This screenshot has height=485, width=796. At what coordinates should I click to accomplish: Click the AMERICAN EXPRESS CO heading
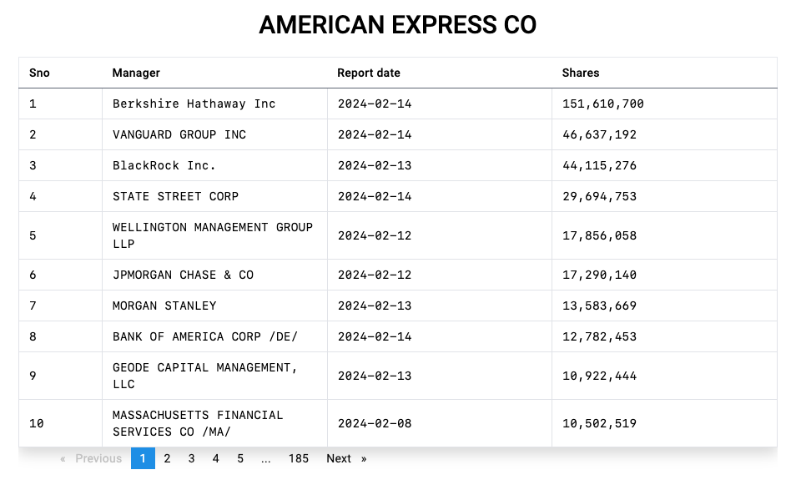(x=397, y=25)
